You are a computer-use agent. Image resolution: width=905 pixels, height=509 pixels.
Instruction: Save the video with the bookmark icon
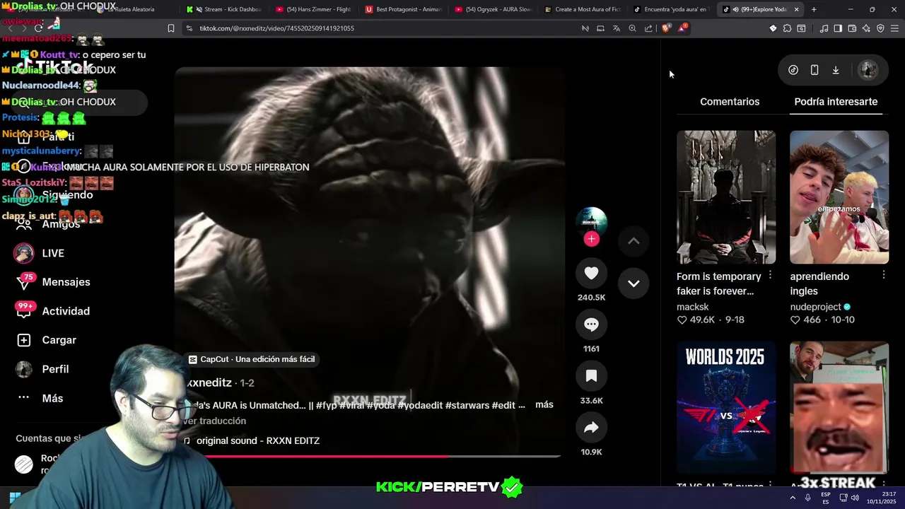pyautogui.click(x=591, y=376)
